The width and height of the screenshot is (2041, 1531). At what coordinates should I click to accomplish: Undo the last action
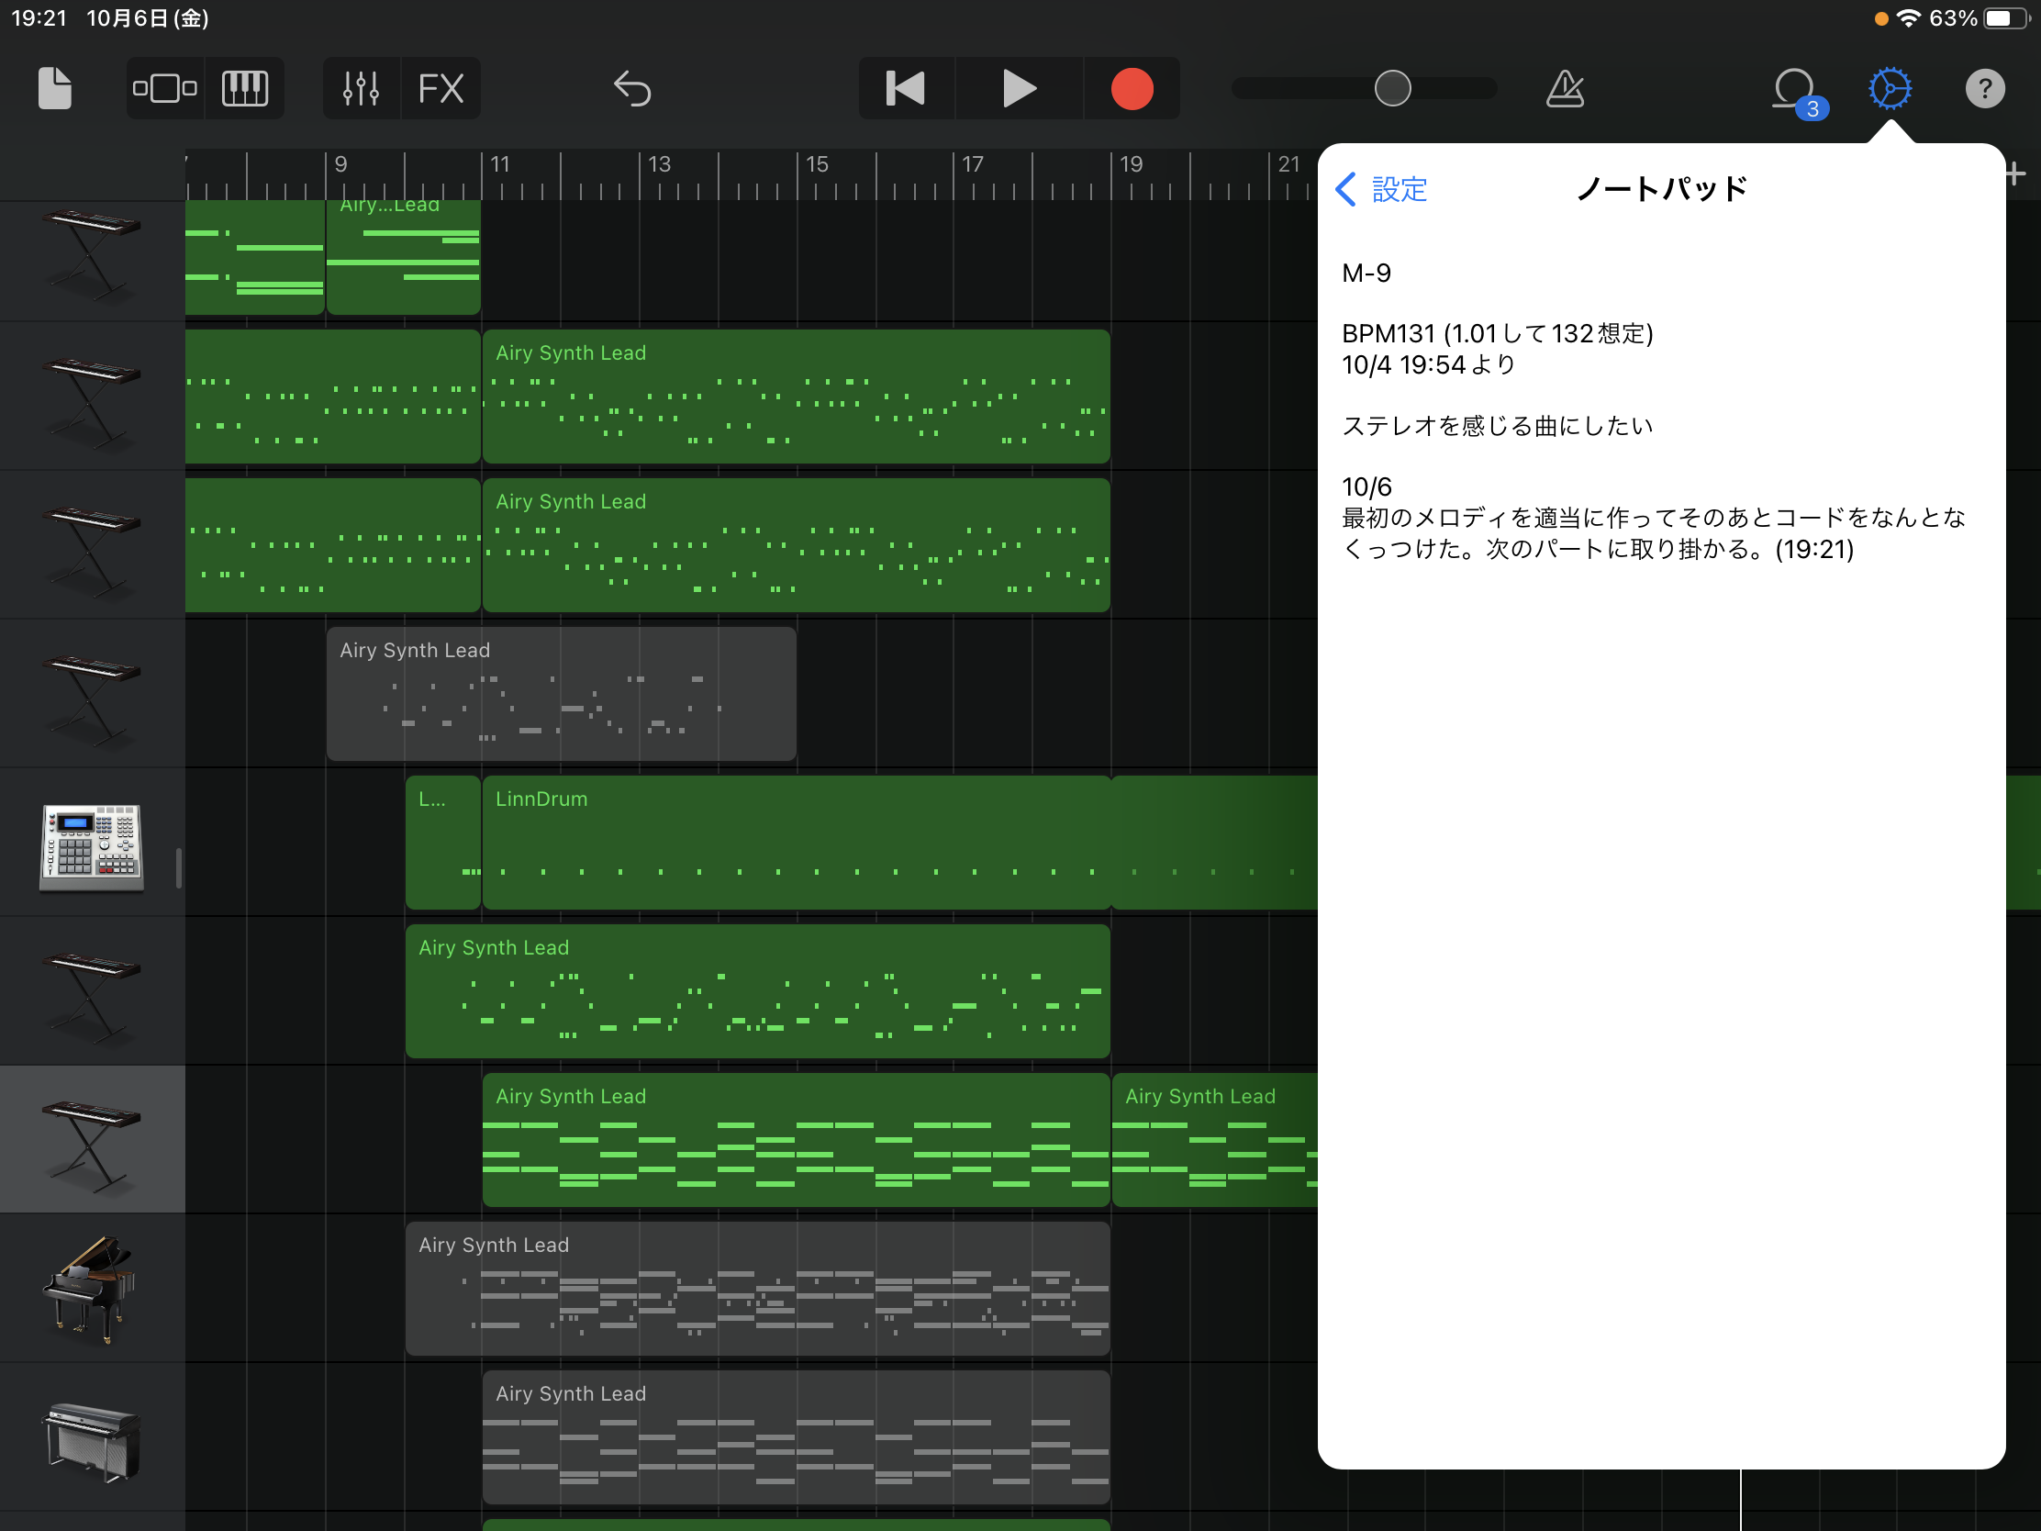pos(633,89)
